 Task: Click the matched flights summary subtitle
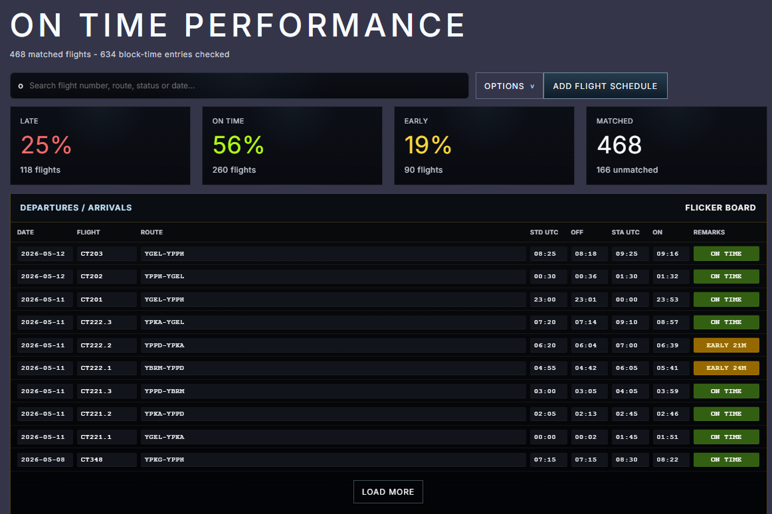tap(120, 54)
